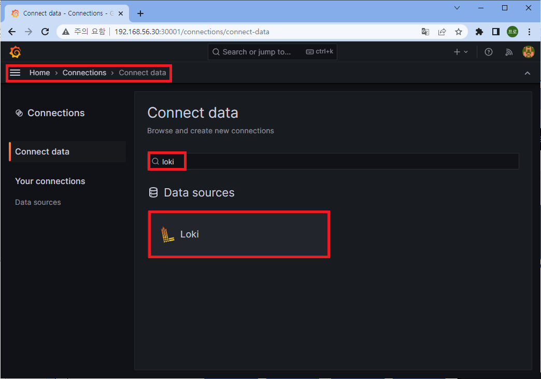
Task: Open the browser extensions puzzle icon
Action: (479, 32)
